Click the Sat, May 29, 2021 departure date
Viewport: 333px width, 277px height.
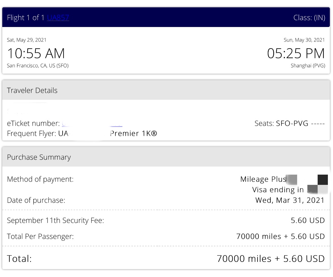pos(27,40)
